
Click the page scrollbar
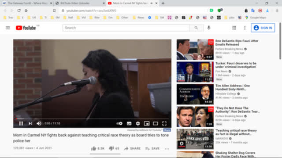pos(280,41)
